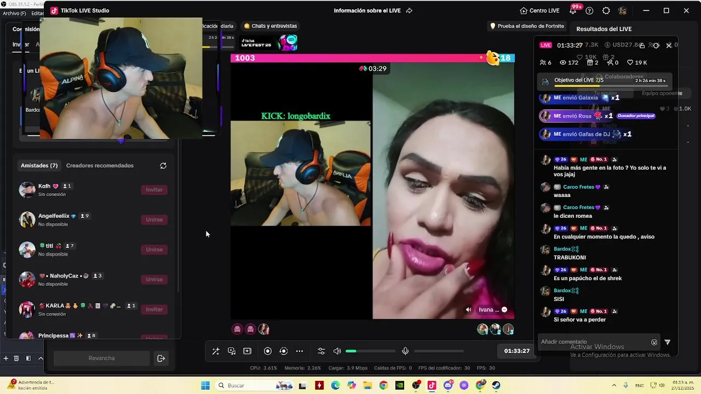
Task: Click Unirse next to titi
Action: pyautogui.click(x=154, y=250)
